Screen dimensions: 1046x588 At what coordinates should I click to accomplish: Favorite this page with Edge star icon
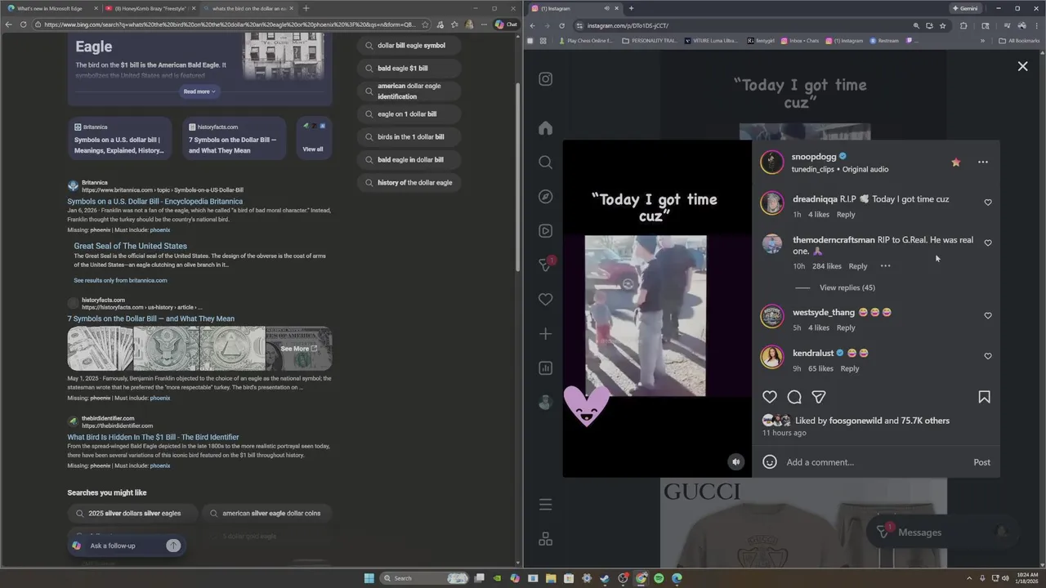click(x=425, y=24)
